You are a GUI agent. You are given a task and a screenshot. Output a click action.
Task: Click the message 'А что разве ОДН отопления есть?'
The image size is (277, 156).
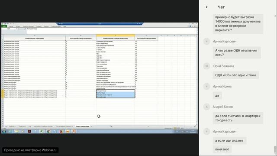click(x=237, y=52)
